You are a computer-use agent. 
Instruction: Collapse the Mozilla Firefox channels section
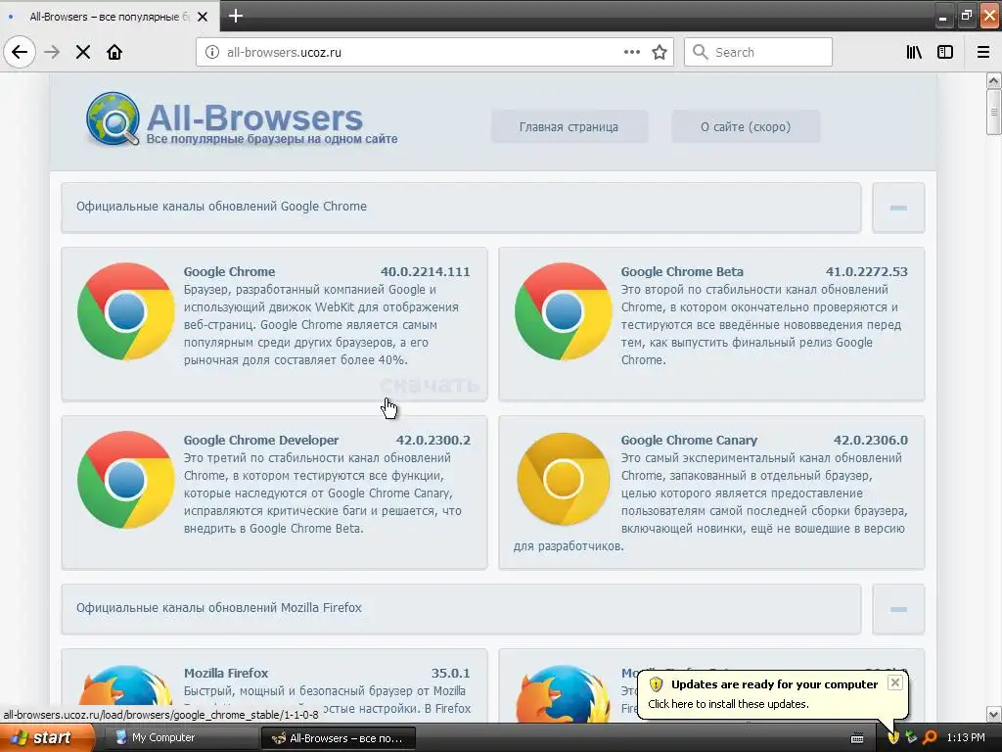coord(898,609)
